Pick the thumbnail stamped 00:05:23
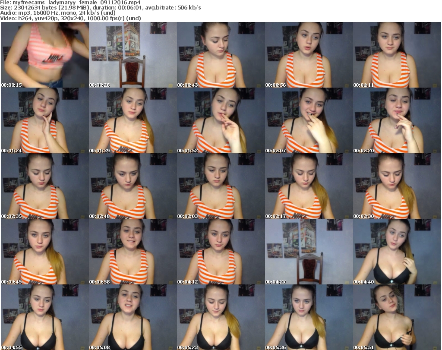 221,317
